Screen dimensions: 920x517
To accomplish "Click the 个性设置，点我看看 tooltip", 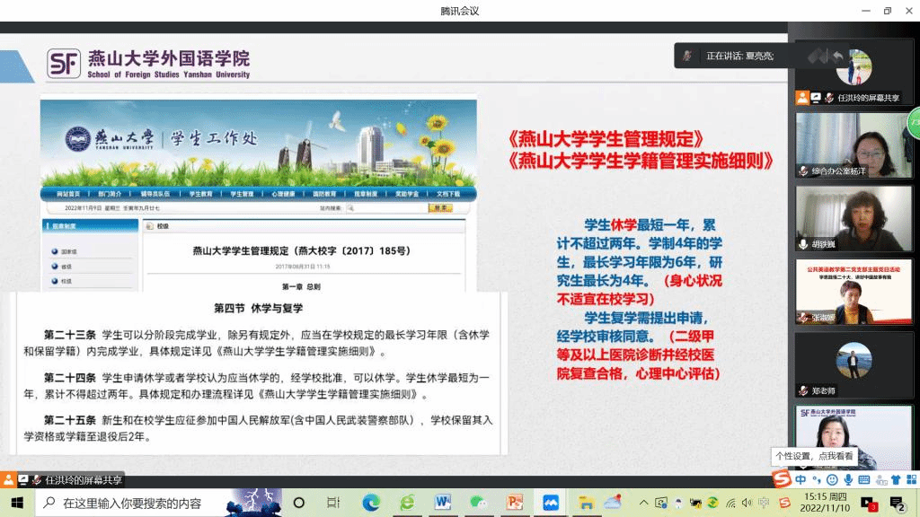I will (814, 455).
